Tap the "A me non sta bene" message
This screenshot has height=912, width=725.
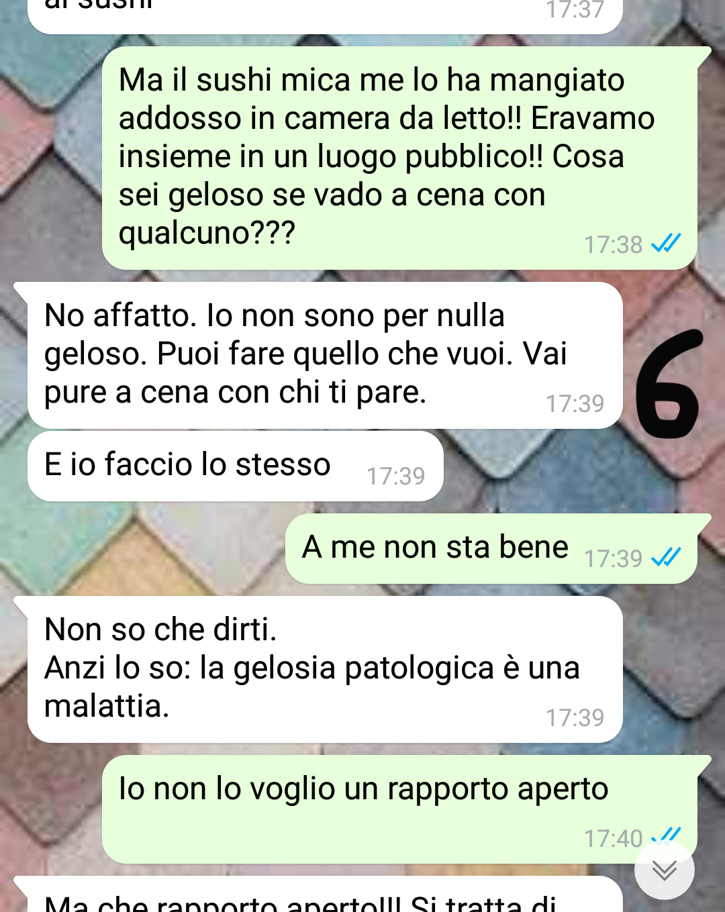point(491,548)
